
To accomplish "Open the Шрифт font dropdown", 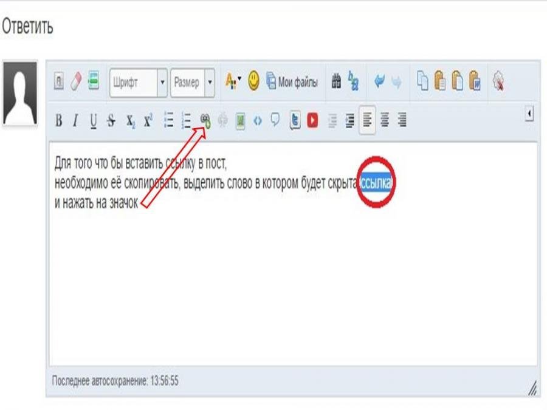I will click(x=139, y=83).
